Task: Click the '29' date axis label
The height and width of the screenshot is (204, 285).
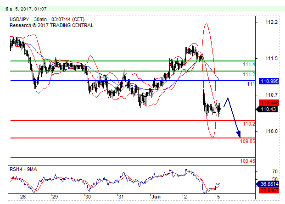Action: 55,197
